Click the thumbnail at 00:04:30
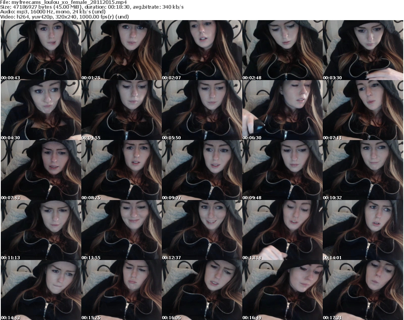 [x=41, y=110]
